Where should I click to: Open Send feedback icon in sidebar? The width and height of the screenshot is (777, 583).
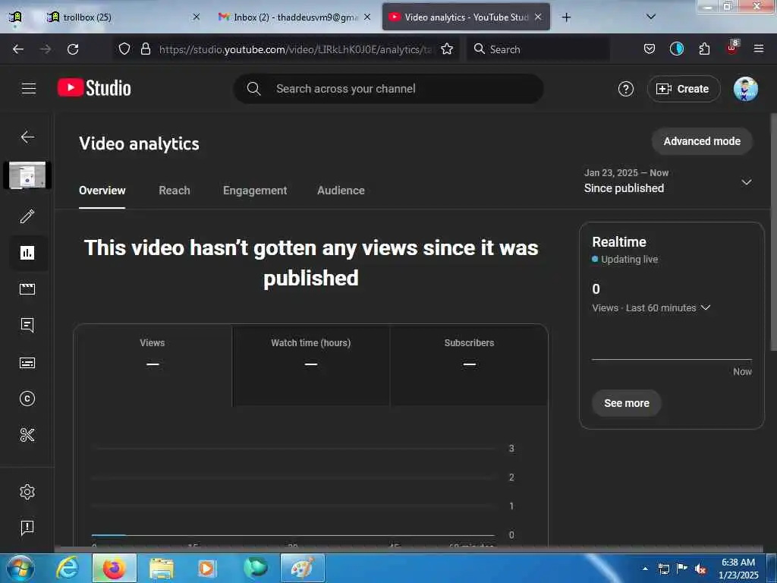[27, 528]
